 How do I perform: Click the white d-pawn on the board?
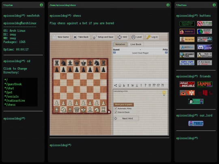tap(77, 103)
